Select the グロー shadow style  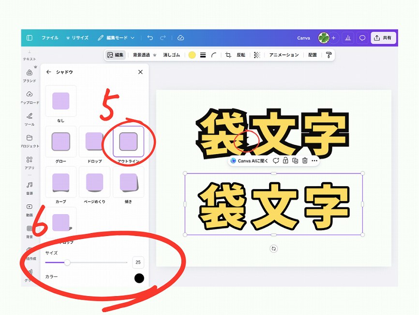[x=60, y=142]
